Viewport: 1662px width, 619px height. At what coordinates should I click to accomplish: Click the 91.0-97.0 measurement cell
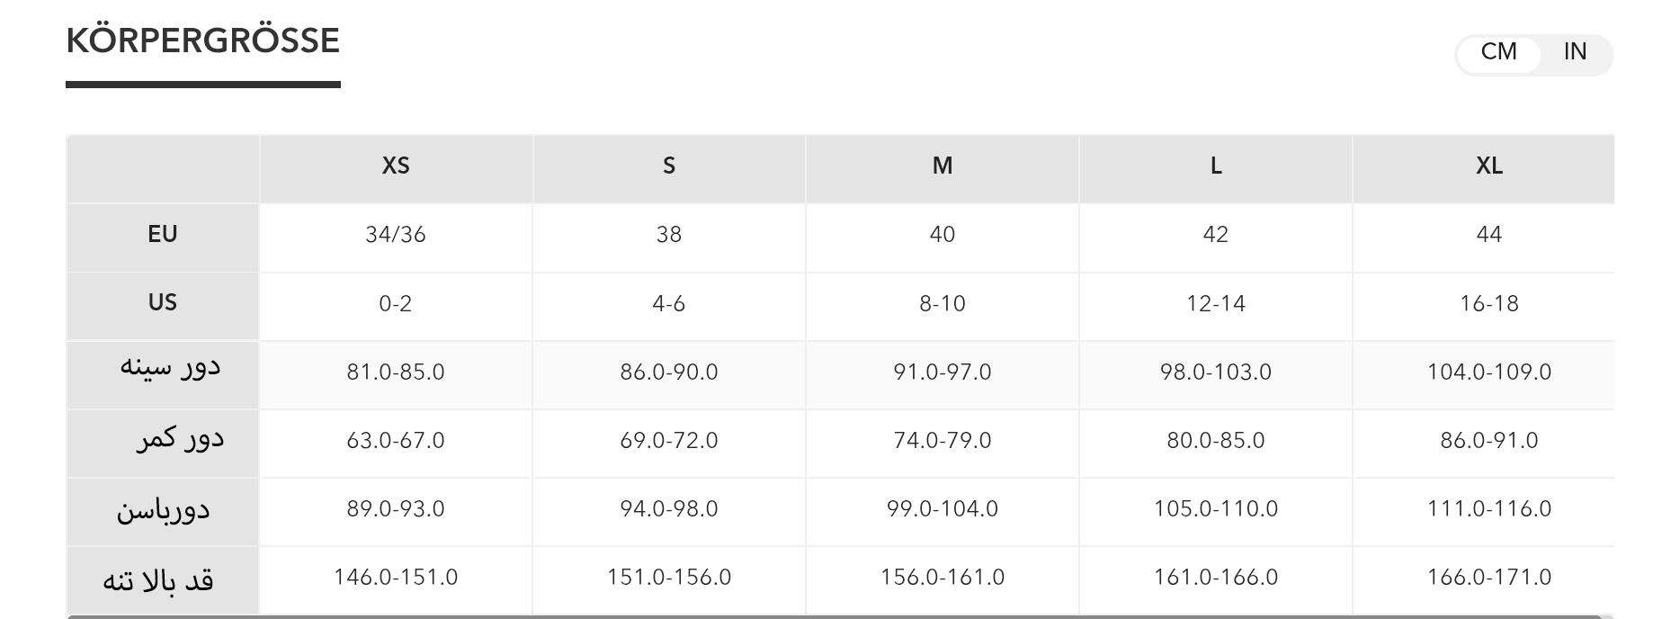pyautogui.click(x=943, y=372)
